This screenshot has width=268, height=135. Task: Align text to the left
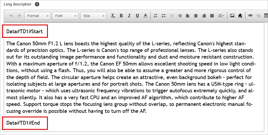click(188, 16)
